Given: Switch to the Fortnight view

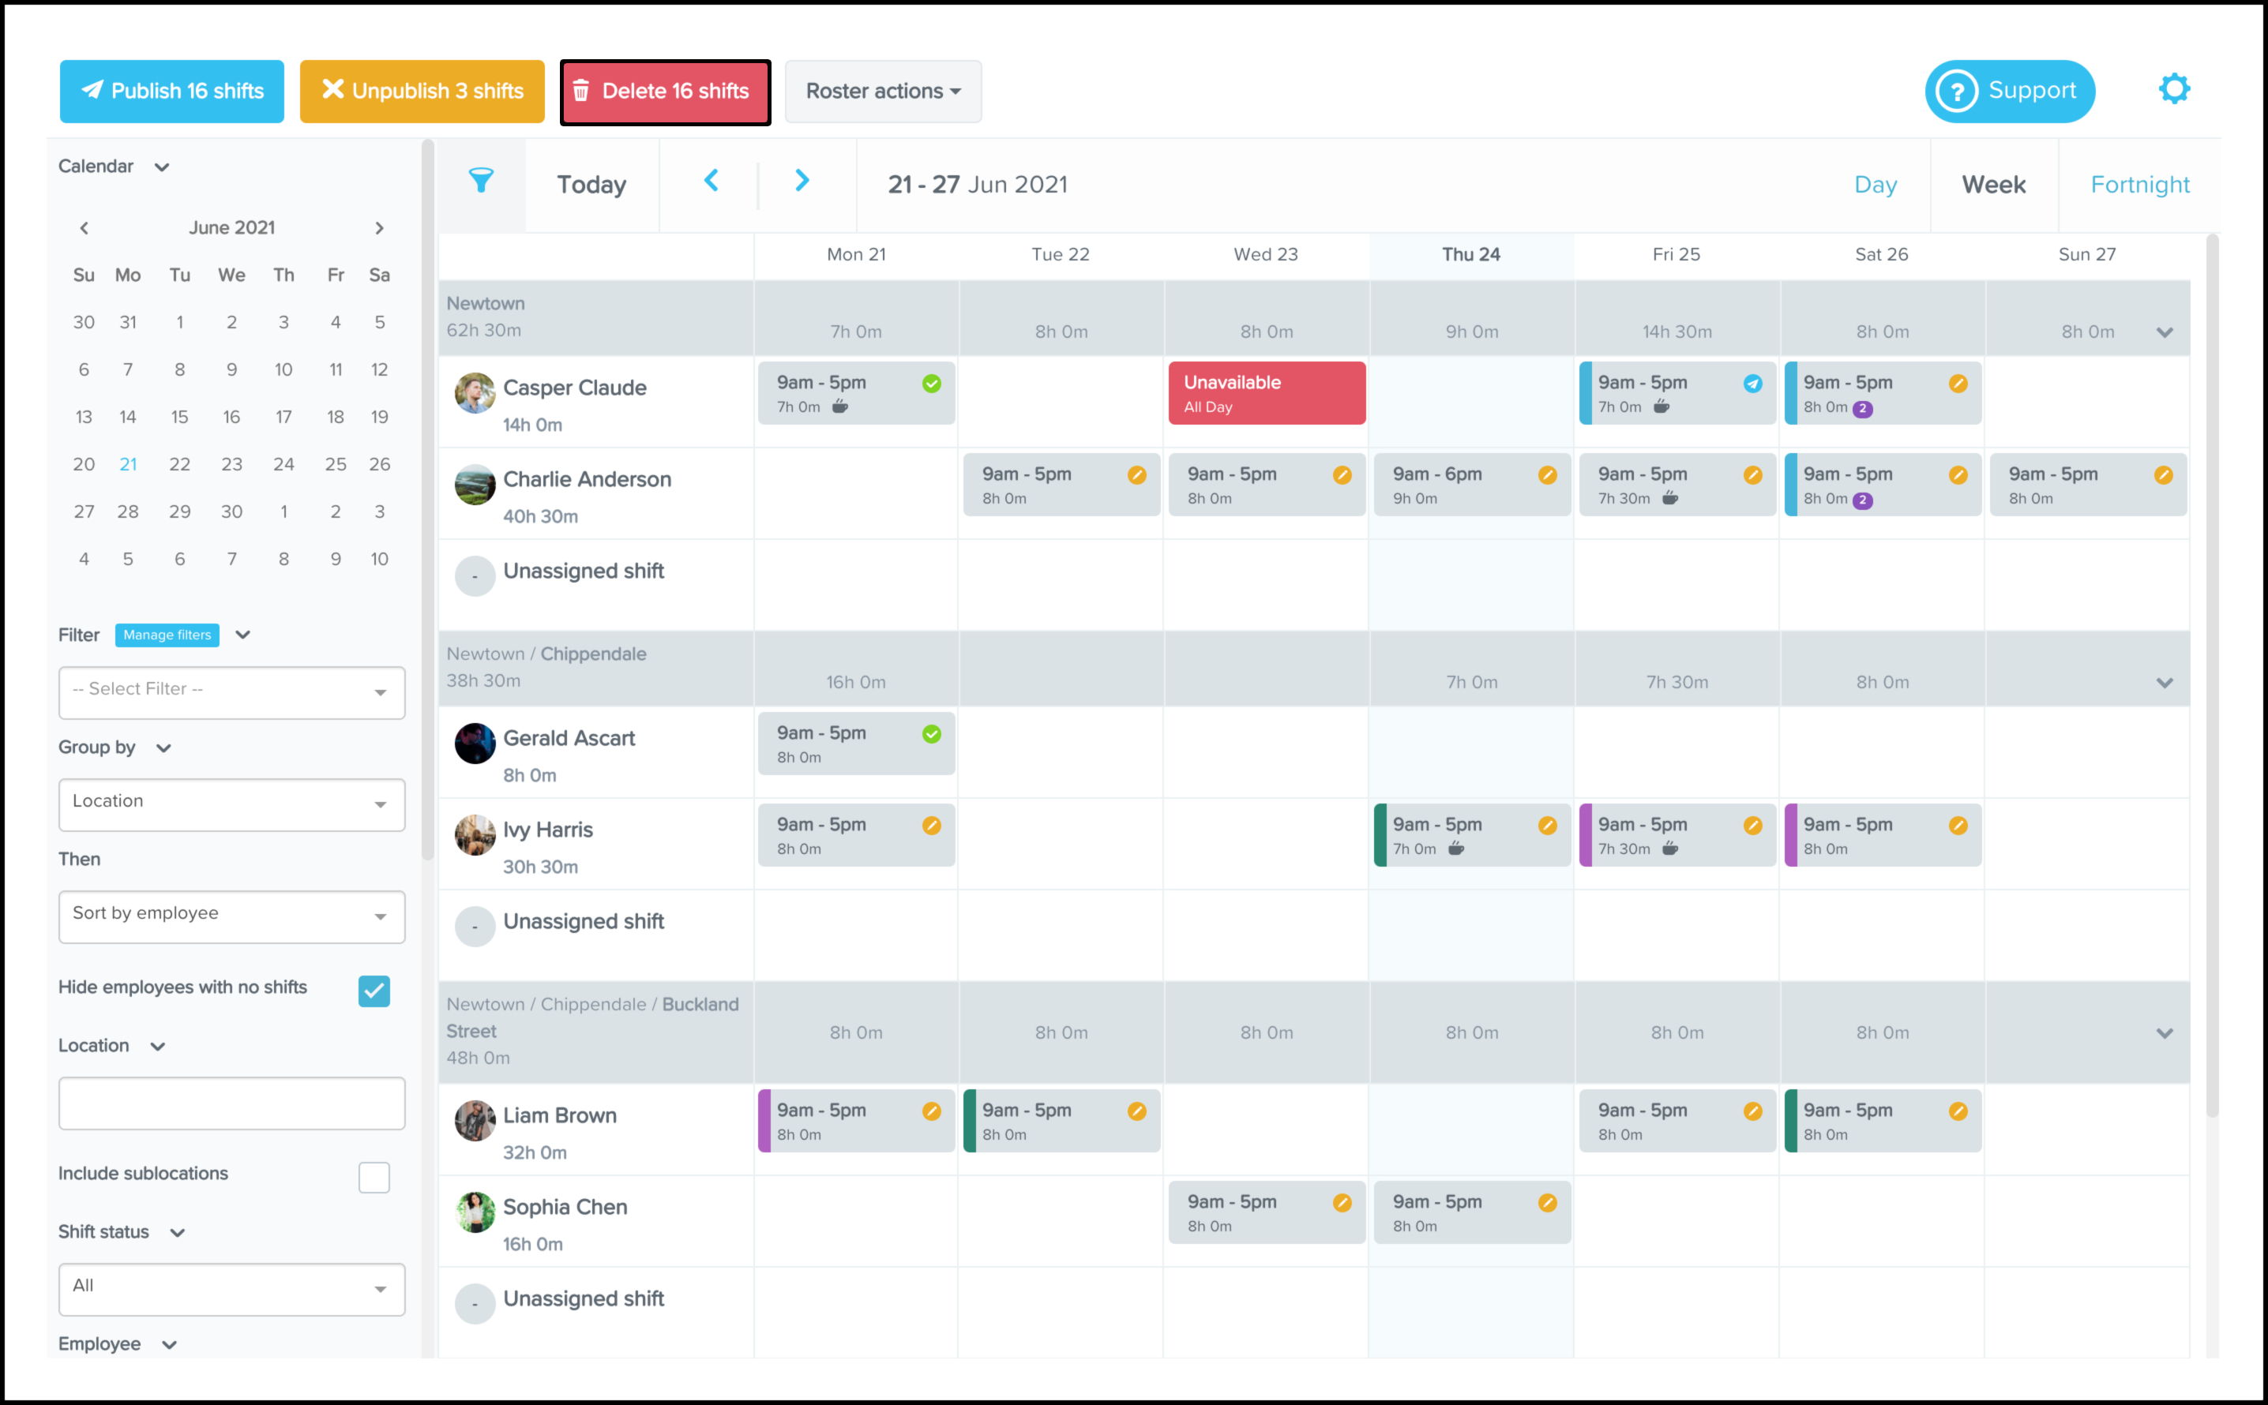Looking at the screenshot, I should click(2138, 185).
